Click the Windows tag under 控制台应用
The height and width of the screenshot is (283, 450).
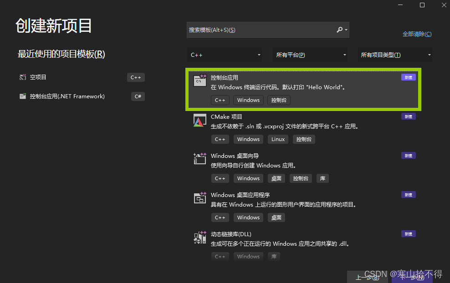point(249,100)
